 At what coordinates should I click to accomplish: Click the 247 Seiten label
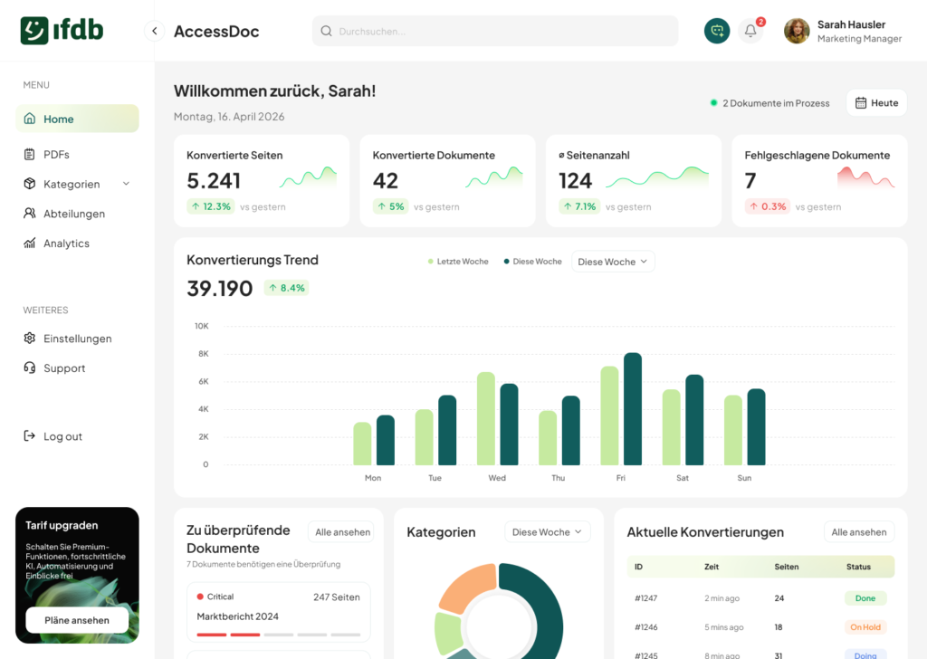pyautogui.click(x=337, y=597)
